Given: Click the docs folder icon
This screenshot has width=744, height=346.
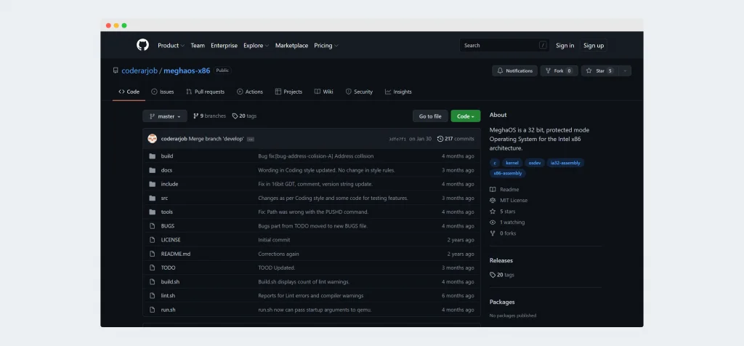Looking at the screenshot, I should 153,170.
